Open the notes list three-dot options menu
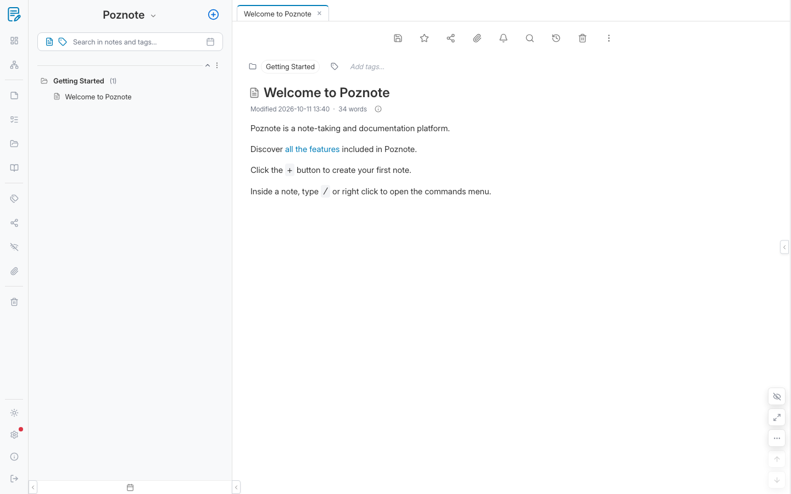The width and height of the screenshot is (791, 494). click(217, 65)
